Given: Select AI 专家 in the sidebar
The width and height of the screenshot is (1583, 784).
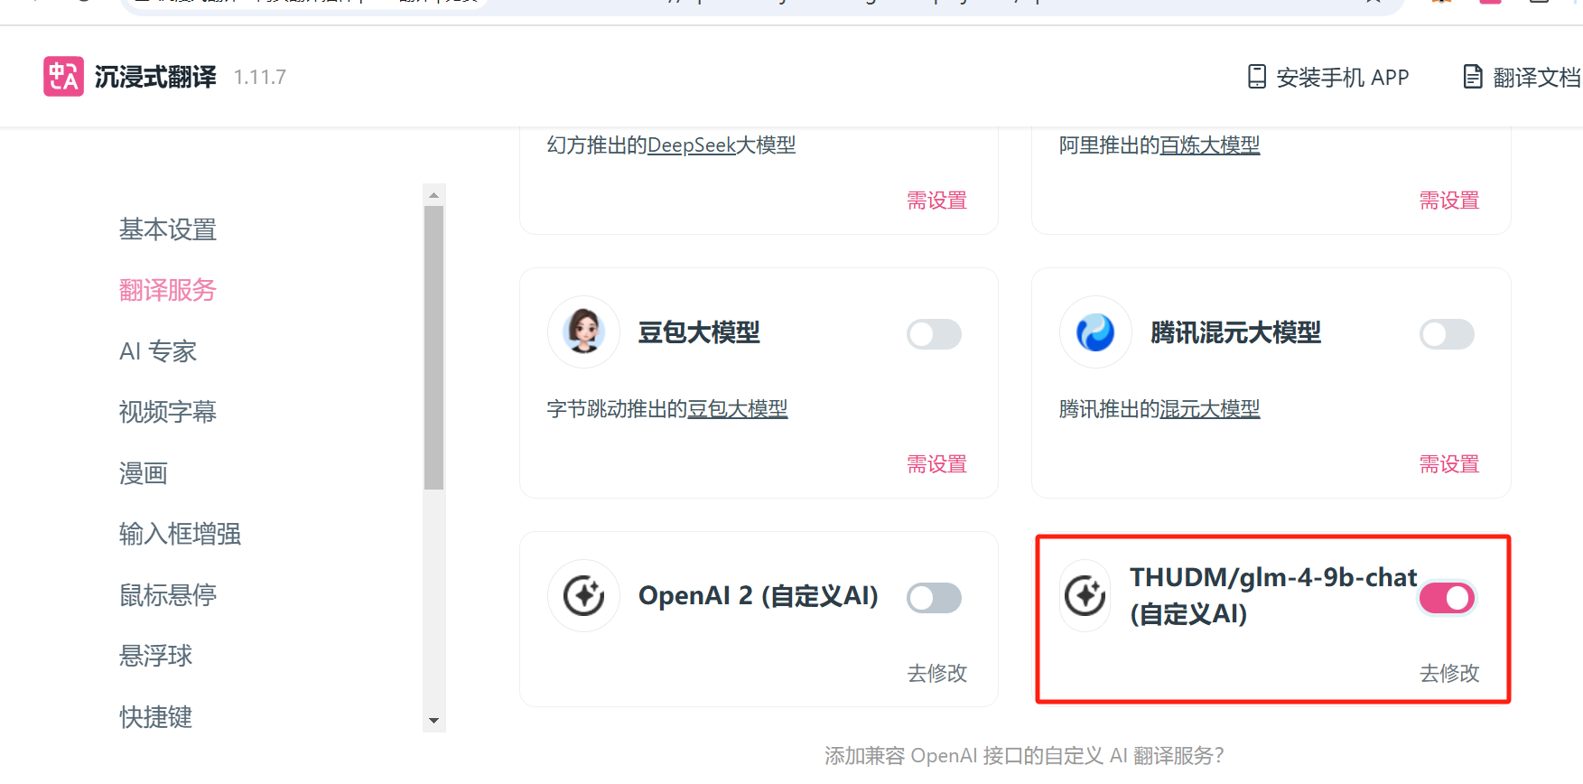Looking at the screenshot, I should click(x=158, y=351).
